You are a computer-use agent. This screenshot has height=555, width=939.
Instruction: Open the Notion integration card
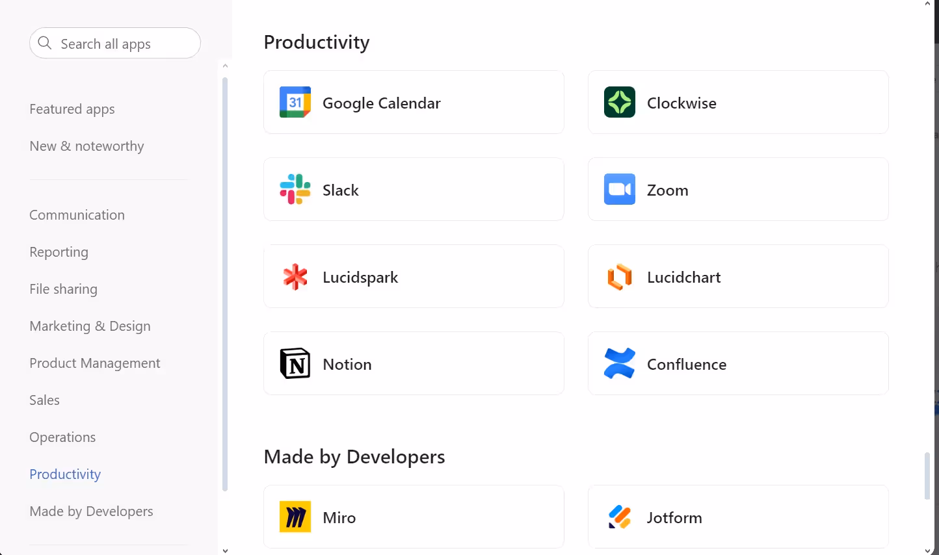414,363
